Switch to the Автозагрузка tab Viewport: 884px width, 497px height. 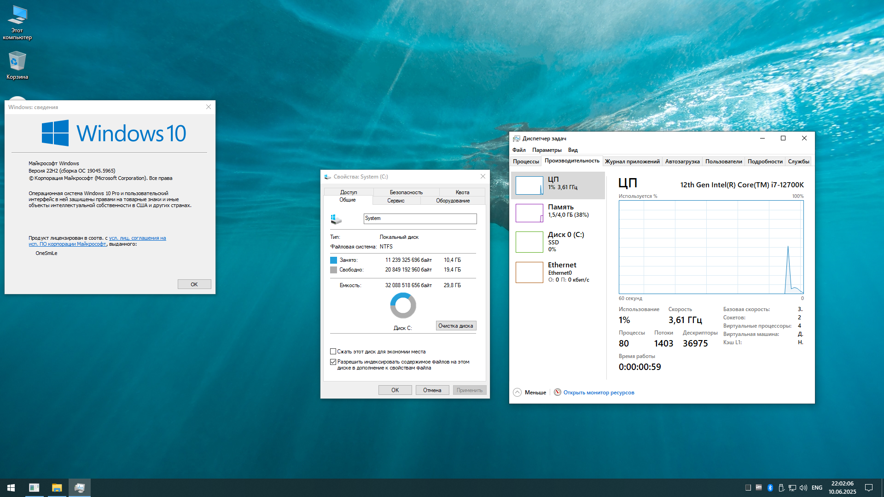[682, 161]
